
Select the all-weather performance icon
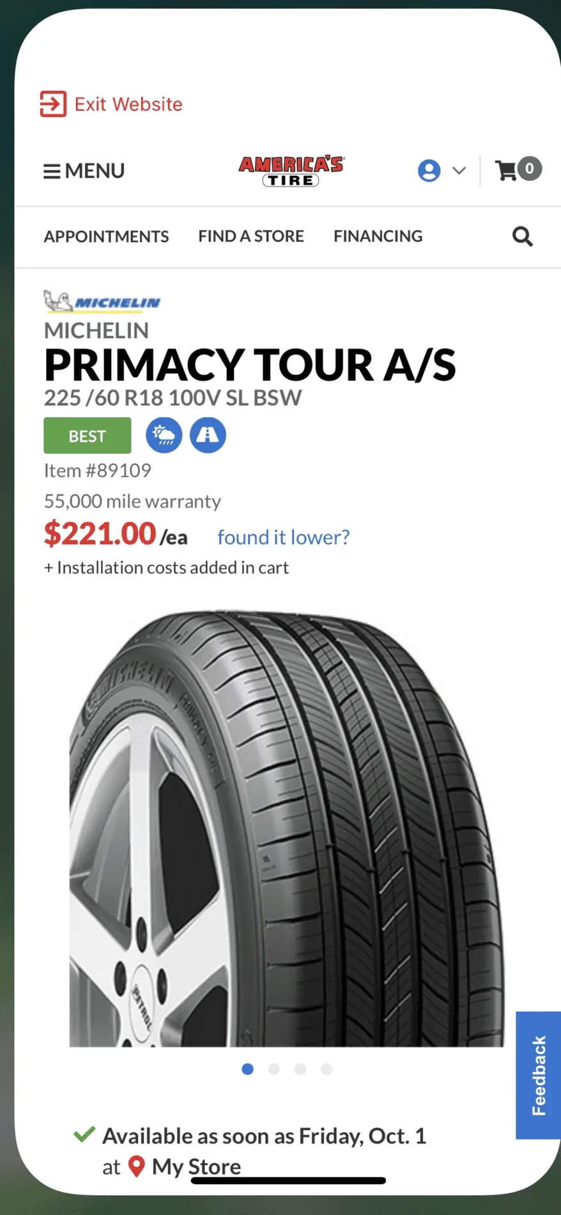164,435
